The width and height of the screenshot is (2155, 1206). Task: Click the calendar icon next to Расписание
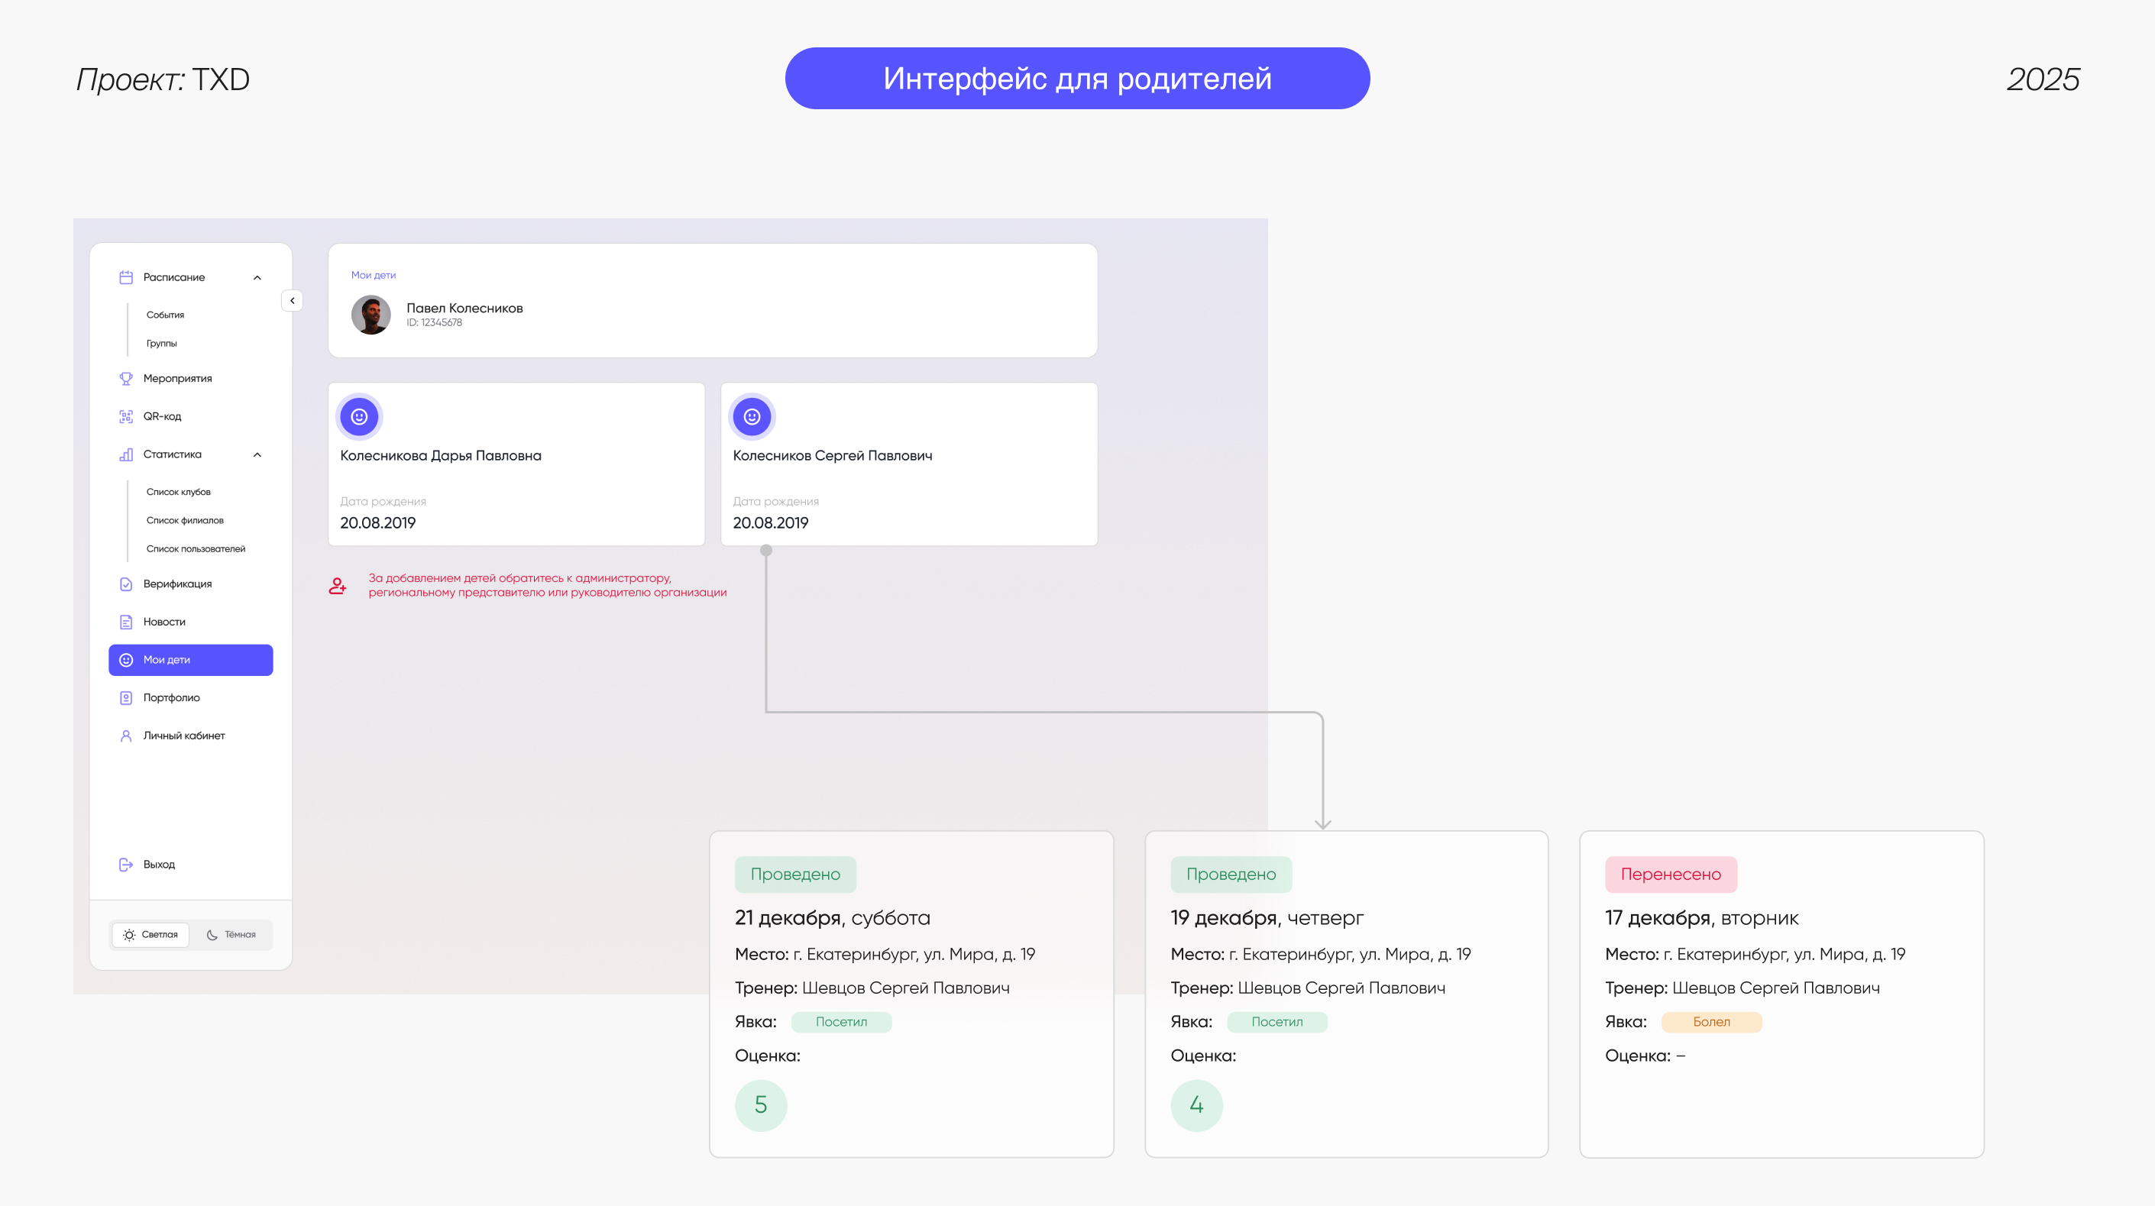(125, 276)
